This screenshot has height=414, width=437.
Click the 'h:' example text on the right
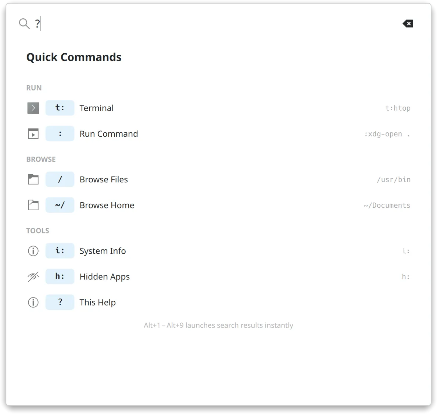pyautogui.click(x=406, y=277)
